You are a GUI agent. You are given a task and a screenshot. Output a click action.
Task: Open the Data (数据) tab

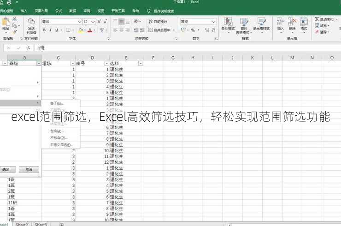point(73,11)
